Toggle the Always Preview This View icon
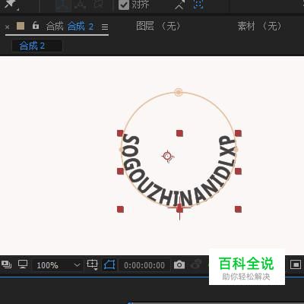The height and width of the screenshot is (304, 304). coord(7,264)
